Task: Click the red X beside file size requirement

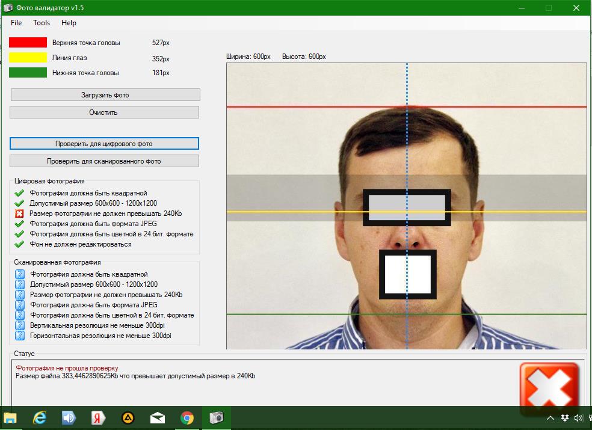Action: pyautogui.click(x=19, y=213)
